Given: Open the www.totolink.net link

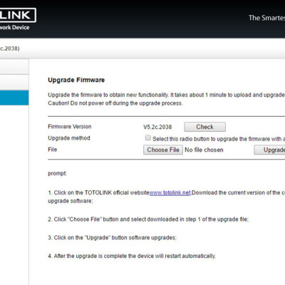Looking at the screenshot, I should (x=170, y=192).
